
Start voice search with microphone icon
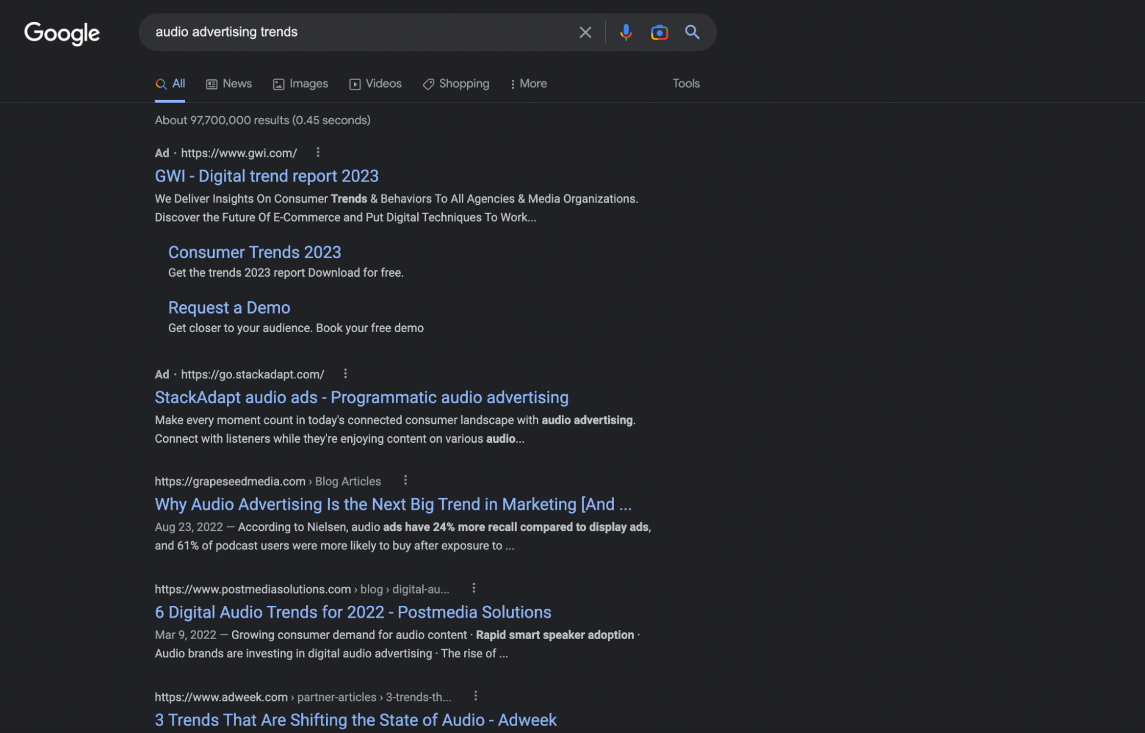(x=625, y=33)
